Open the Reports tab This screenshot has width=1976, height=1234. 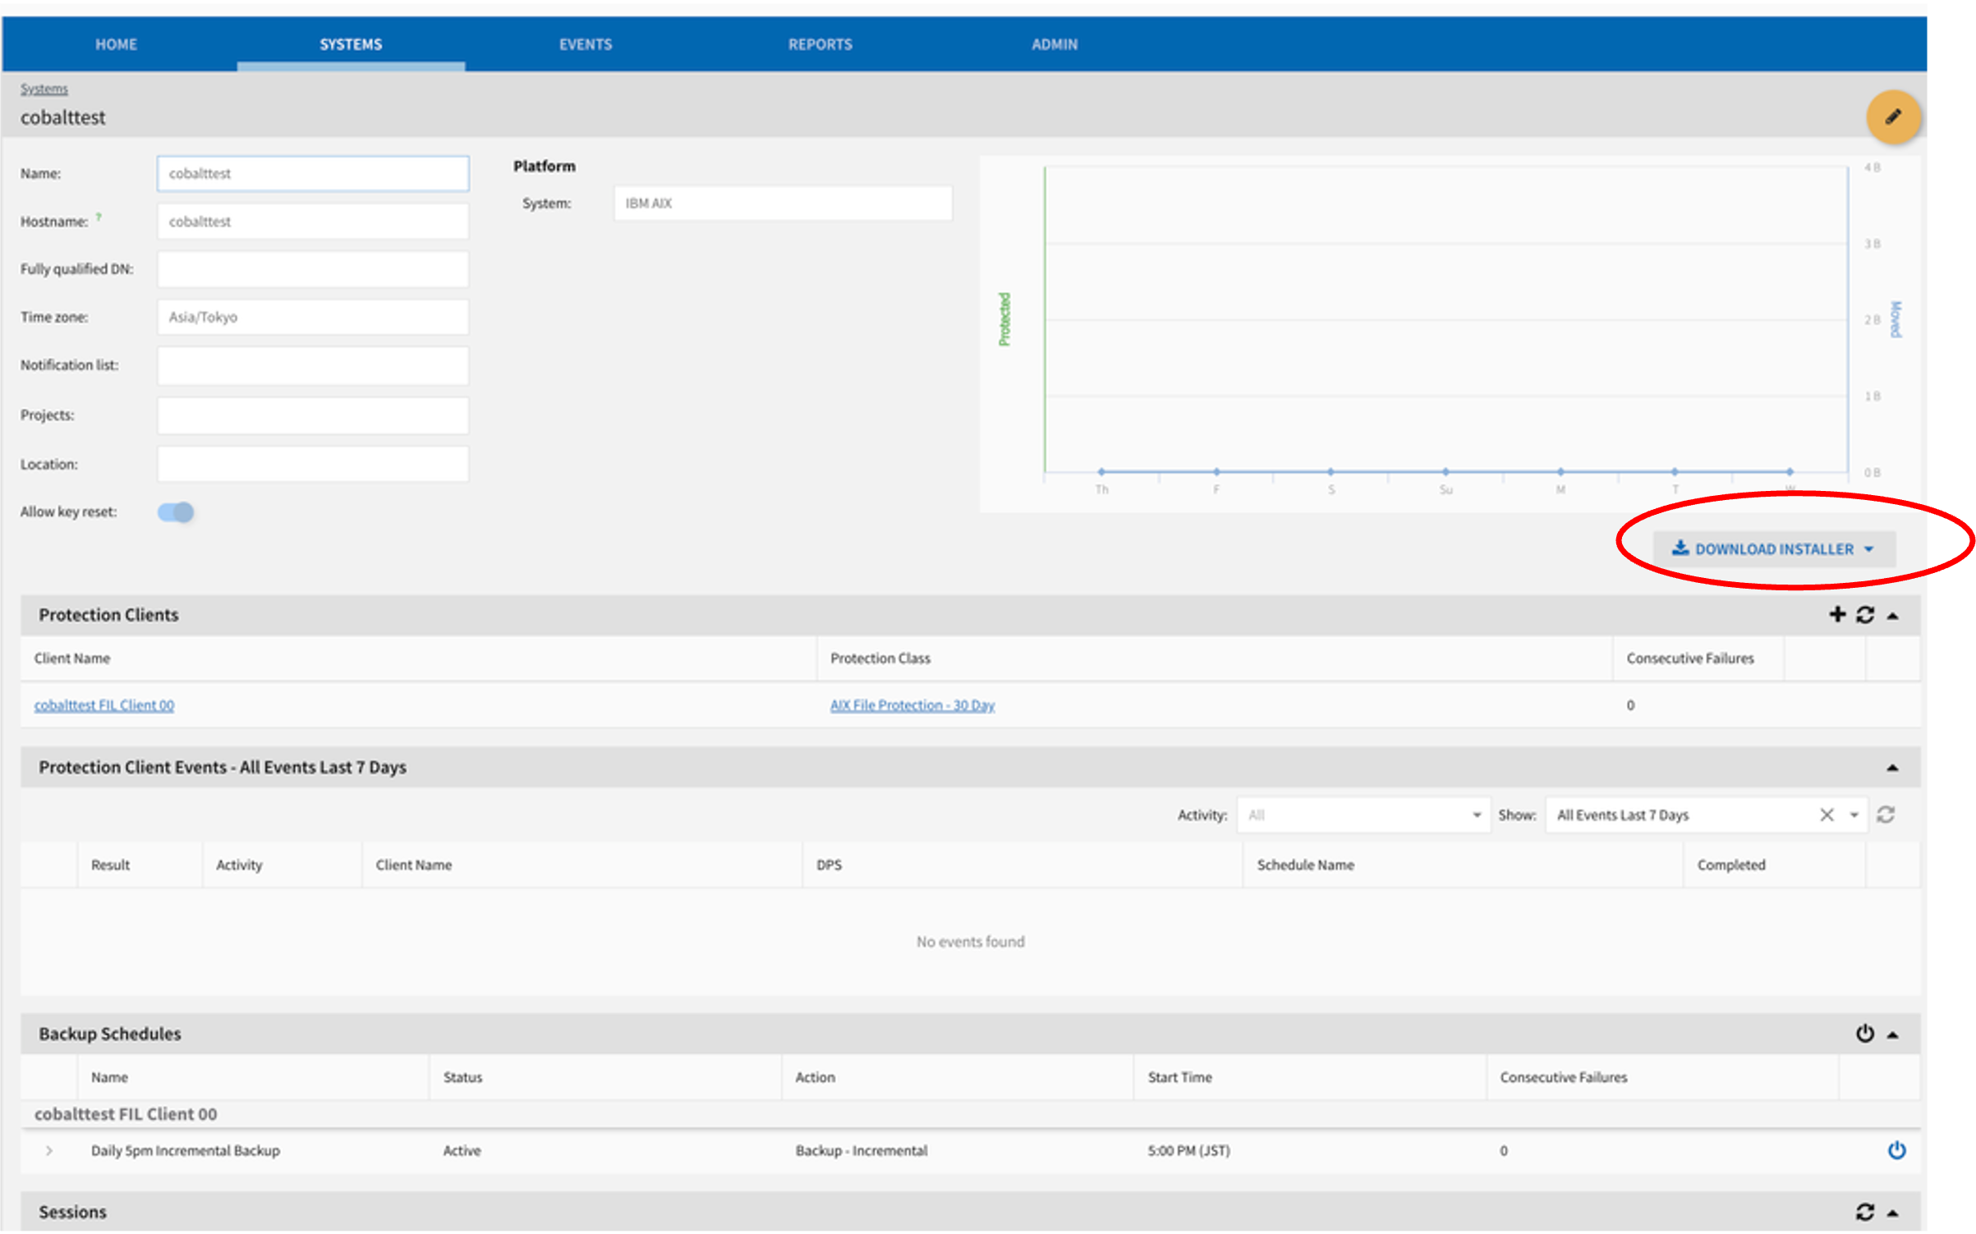click(x=820, y=44)
